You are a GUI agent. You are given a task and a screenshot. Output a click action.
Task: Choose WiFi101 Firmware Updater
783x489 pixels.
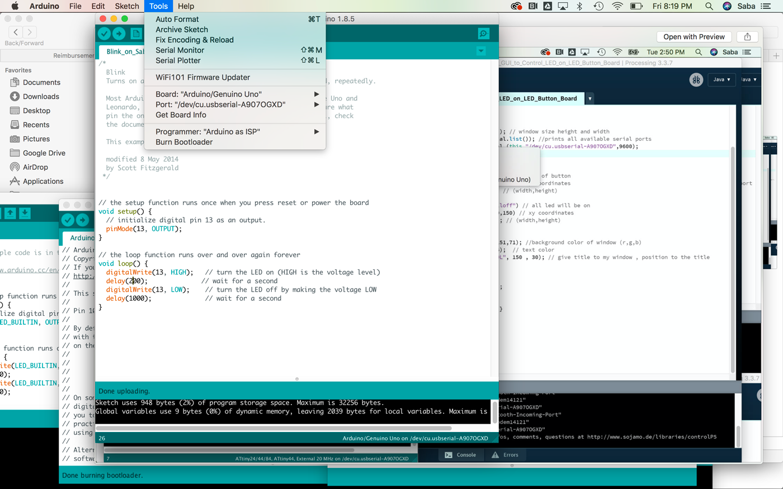(235, 77)
